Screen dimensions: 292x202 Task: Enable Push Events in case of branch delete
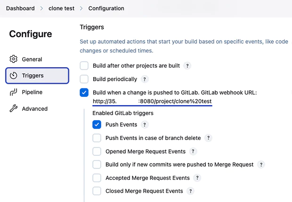coord(97,138)
